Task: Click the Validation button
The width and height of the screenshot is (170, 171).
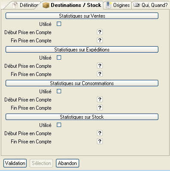Action: click(x=15, y=163)
